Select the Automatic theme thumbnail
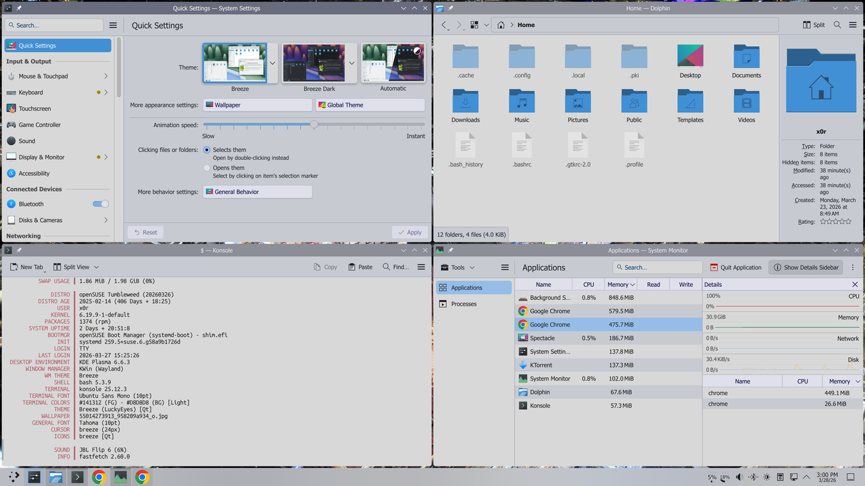Image resolution: width=865 pixels, height=486 pixels. point(393,63)
